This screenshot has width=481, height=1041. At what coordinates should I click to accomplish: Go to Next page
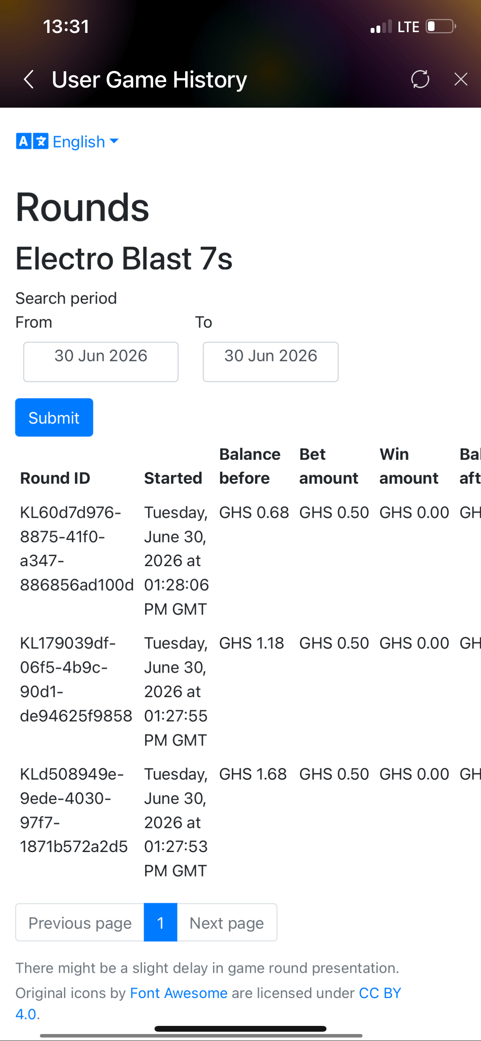click(227, 922)
